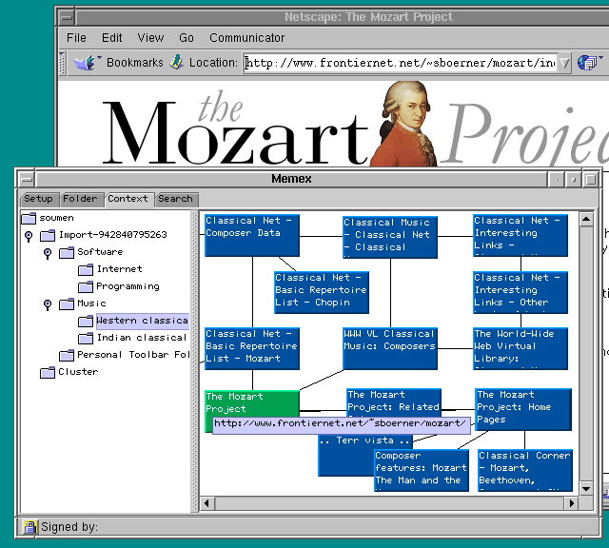Click the page proxy icon beside Location
Screen dimensions: 609x548
(x=177, y=62)
